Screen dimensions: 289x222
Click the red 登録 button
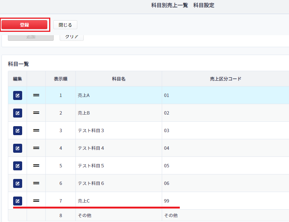[x=24, y=25]
